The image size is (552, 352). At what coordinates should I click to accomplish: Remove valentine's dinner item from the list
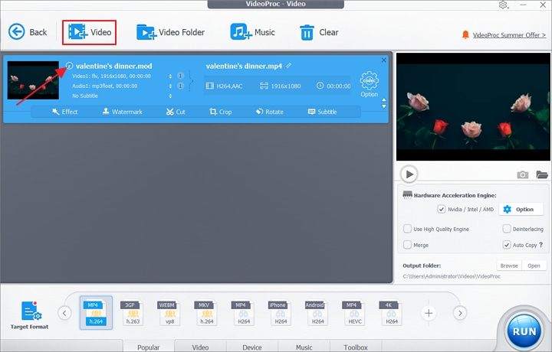coord(384,60)
